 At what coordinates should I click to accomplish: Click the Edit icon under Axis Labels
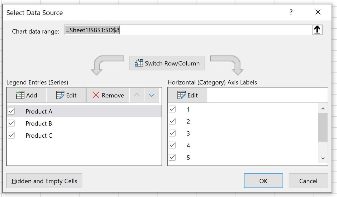point(182,95)
